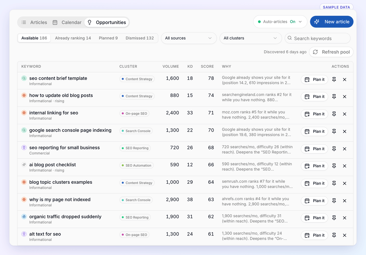The height and width of the screenshot is (255, 366).
Task: Plan it for alt text for seo
Action: coord(314,235)
